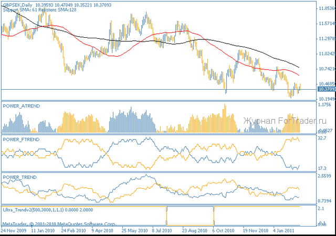Click the 6 Oct 2010 date label

pos(223,231)
